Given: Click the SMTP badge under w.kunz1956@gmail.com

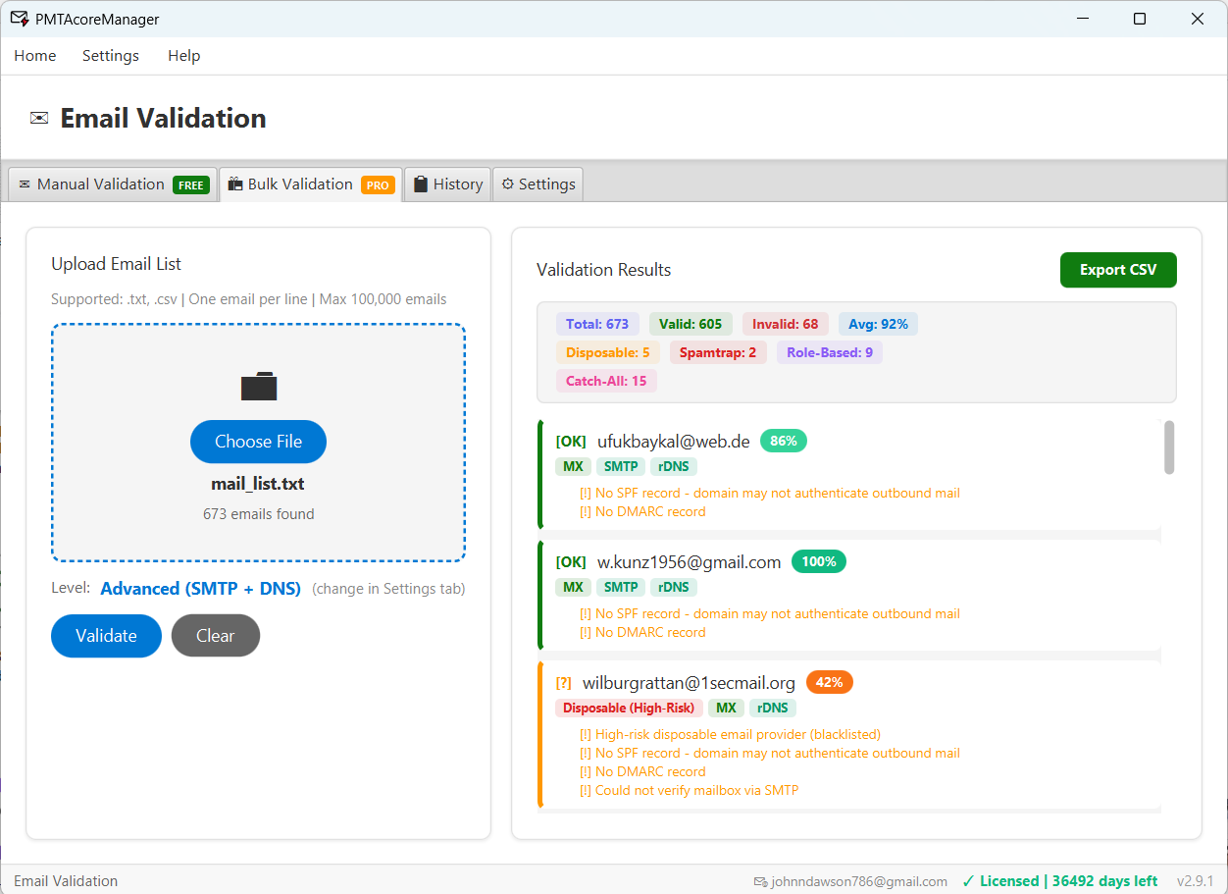Looking at the screenshot, I should pos(621,587).
